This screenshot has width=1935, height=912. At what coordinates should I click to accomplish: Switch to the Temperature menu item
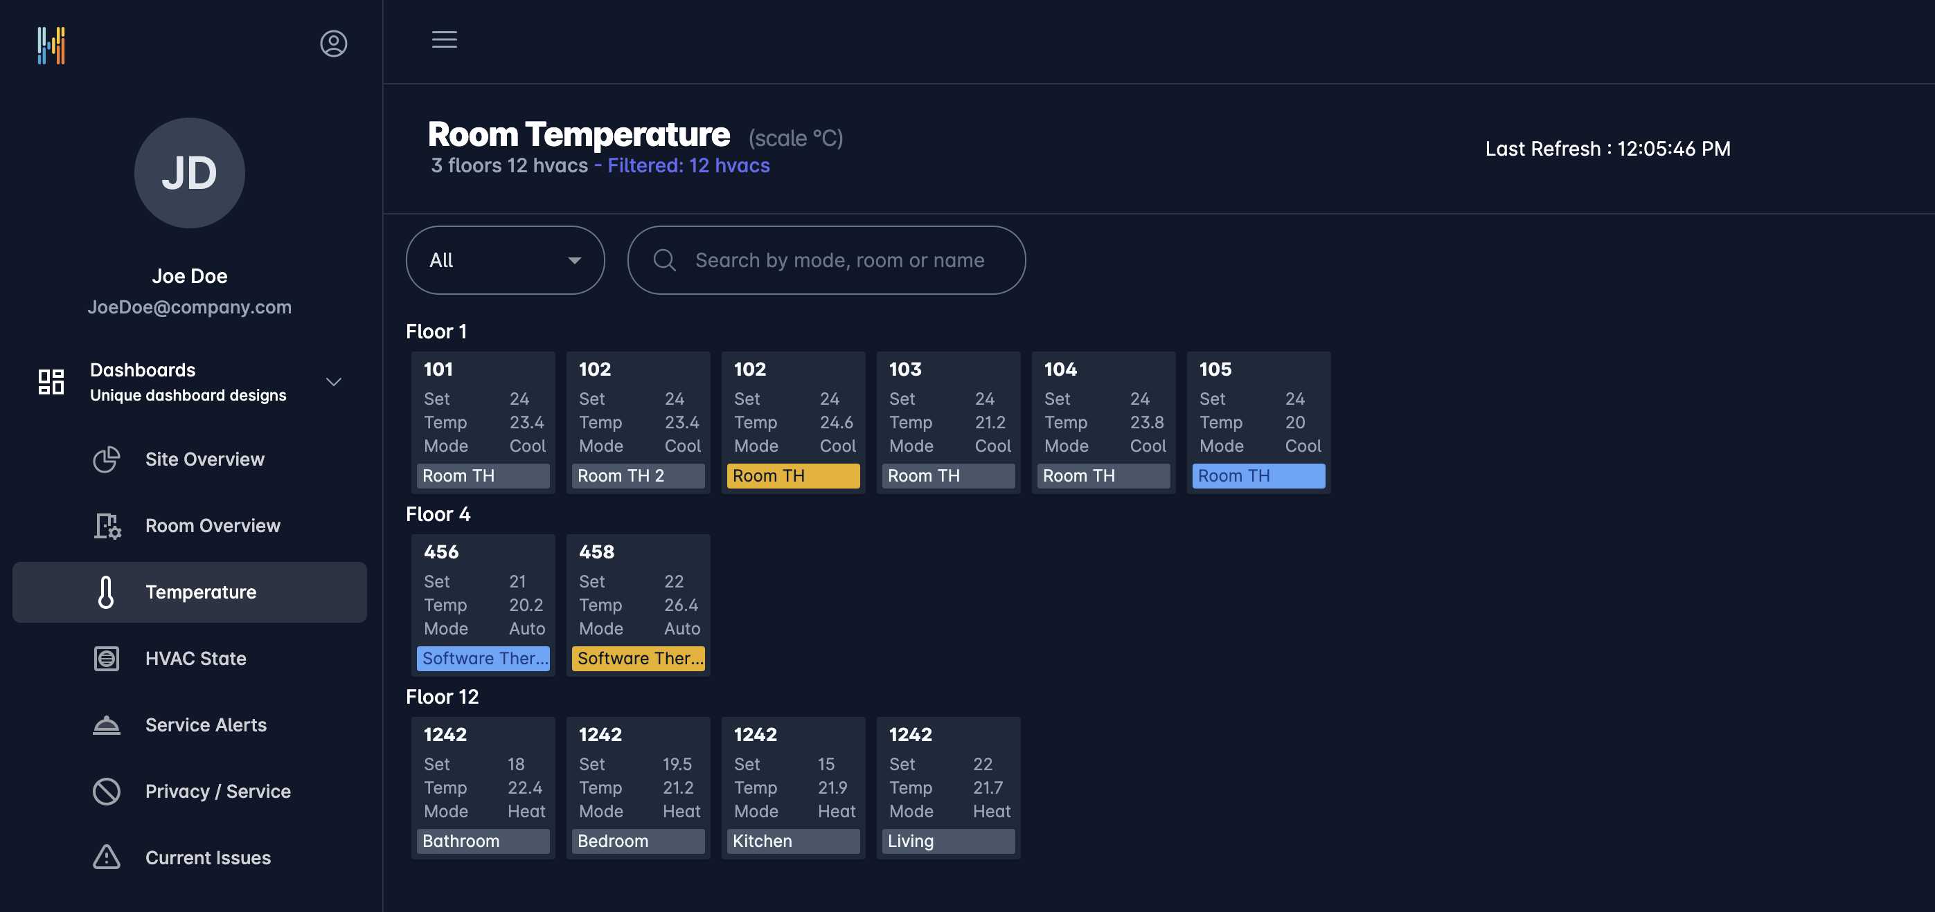pos(201,592)
